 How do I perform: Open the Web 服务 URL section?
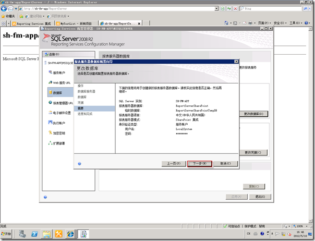click(59, 82)
